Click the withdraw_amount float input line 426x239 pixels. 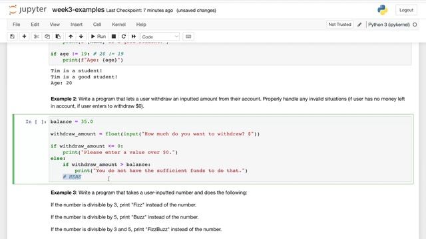coord(155,134)
